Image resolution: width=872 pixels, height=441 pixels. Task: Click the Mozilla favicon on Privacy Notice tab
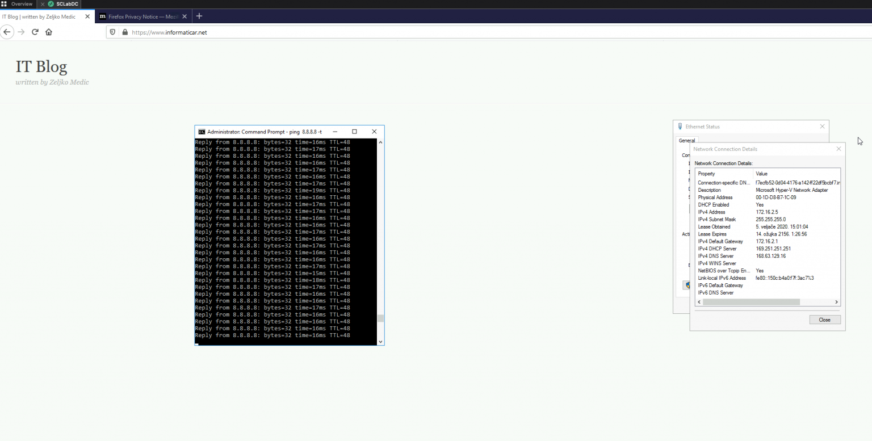(x=102, y=16)
